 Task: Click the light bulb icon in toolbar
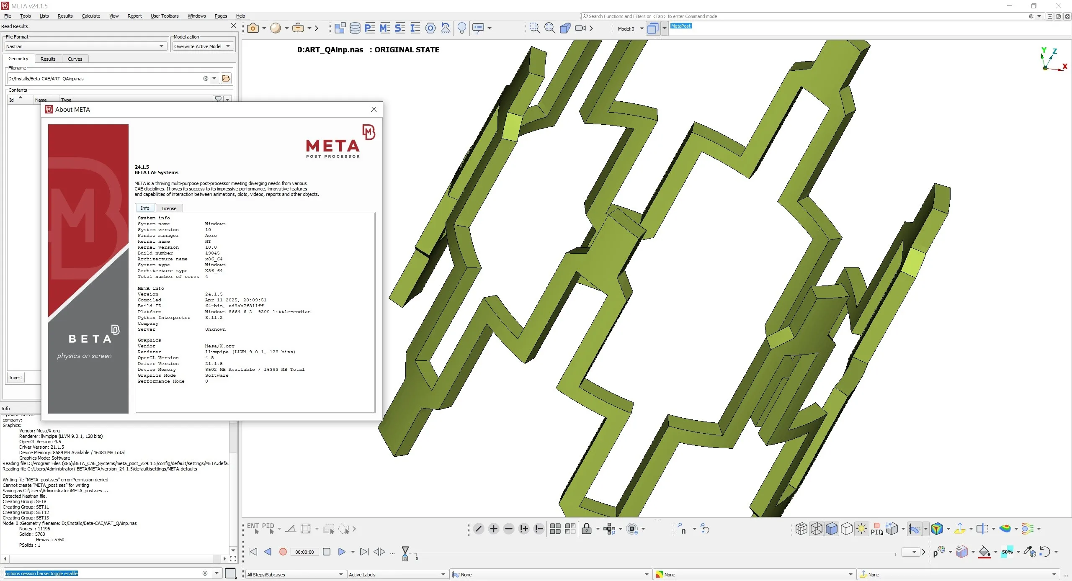(462, 28)
